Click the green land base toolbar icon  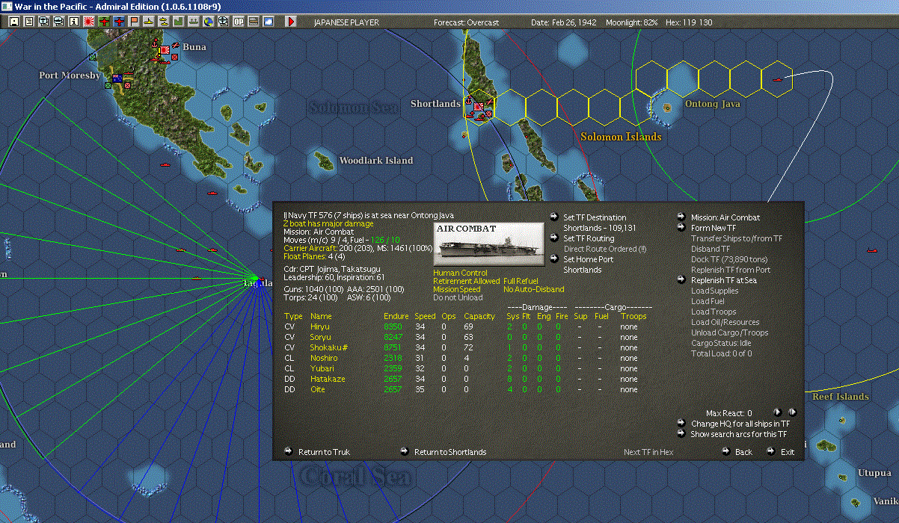point(178,22)
